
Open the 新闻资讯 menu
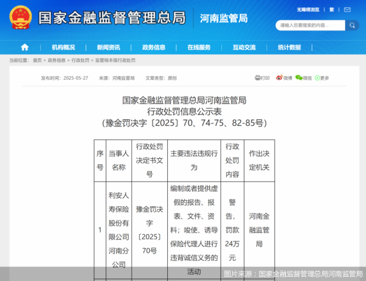109,47
